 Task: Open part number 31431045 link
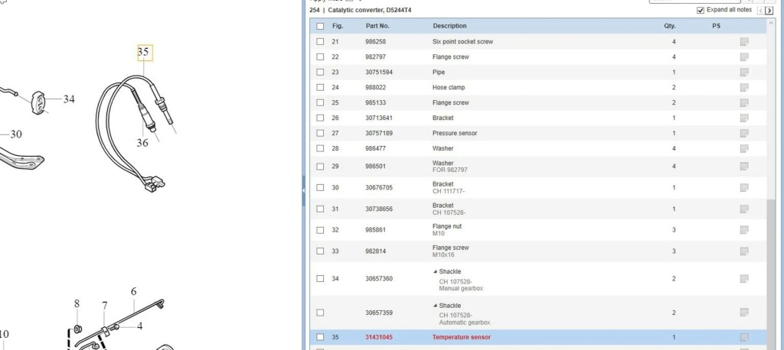tap(378, 338)
